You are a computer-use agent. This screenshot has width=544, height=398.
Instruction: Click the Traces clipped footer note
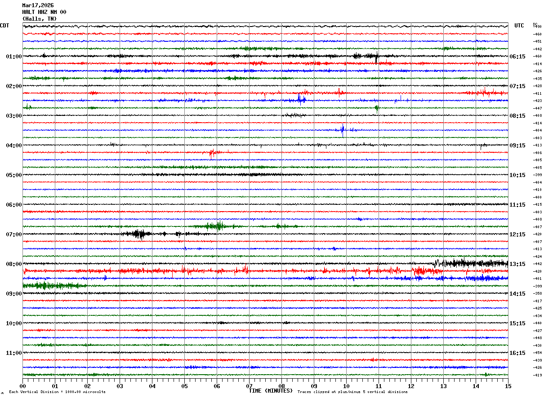[352, 392]
